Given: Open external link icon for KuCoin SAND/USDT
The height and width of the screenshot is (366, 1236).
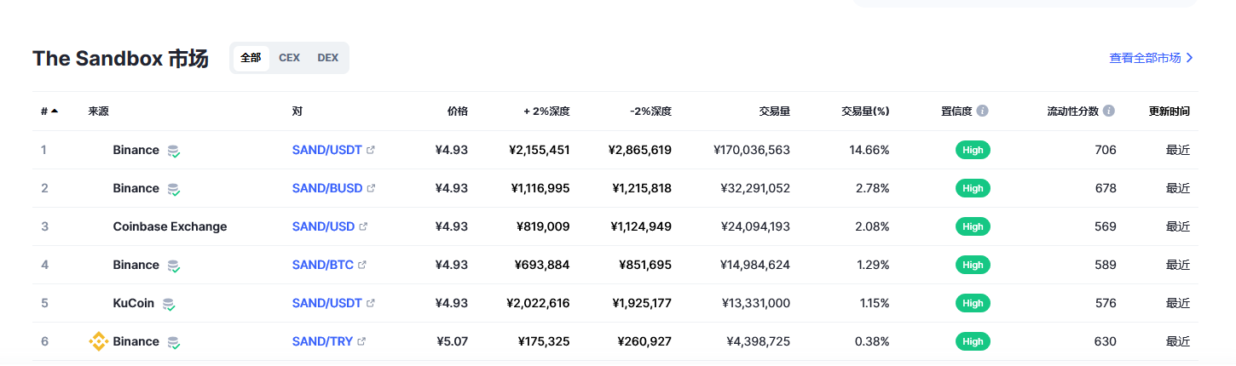Looking at the screenshot, I should pyautogui.click(x=371, y=303).
